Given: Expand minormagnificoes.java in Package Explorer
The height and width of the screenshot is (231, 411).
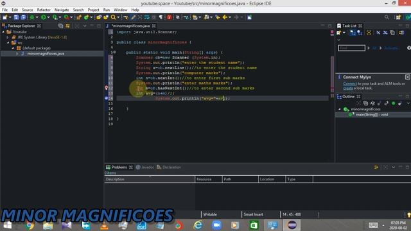Looking at the screenshot, I should [x=17, y=54].
